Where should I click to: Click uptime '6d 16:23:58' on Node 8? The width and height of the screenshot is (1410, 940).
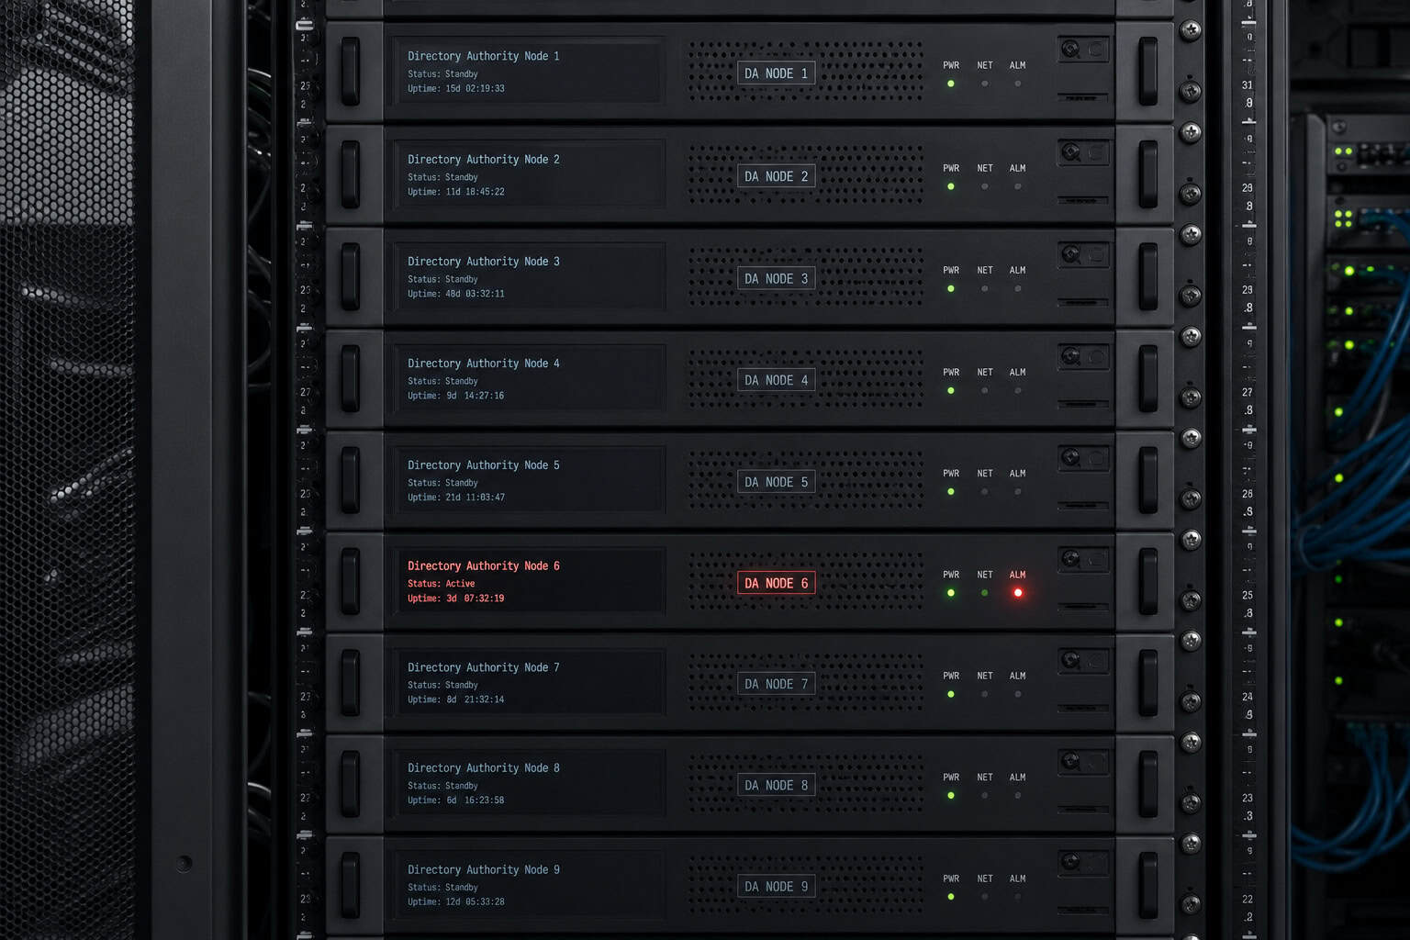coord(475,800)
